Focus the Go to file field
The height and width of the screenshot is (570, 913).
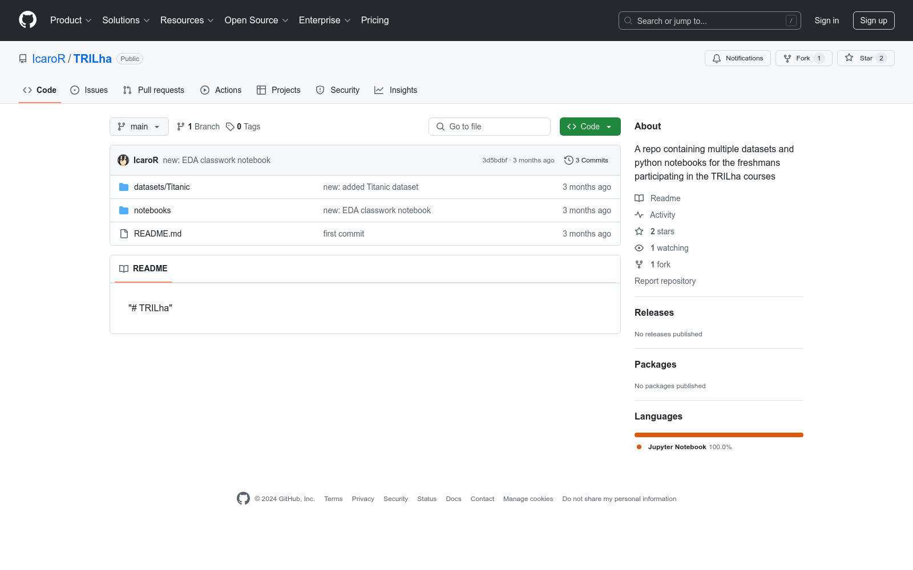click(x=490, y=127)
